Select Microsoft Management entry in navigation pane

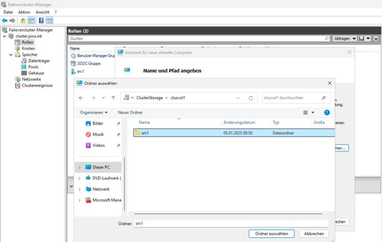[106, 200]
